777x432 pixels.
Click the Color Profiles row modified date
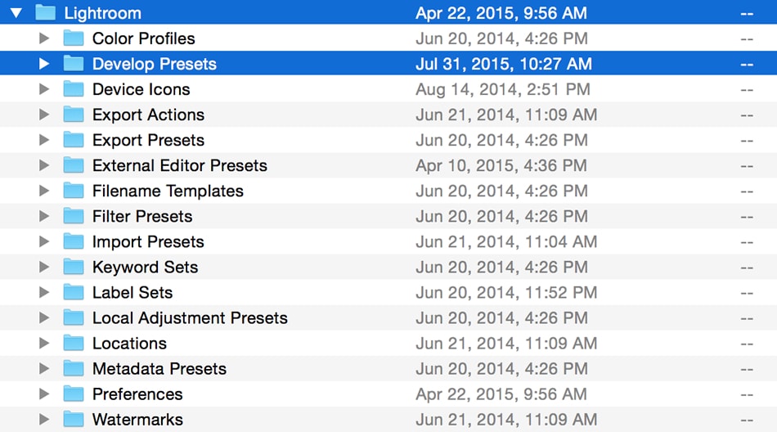[x=501, y=38]
